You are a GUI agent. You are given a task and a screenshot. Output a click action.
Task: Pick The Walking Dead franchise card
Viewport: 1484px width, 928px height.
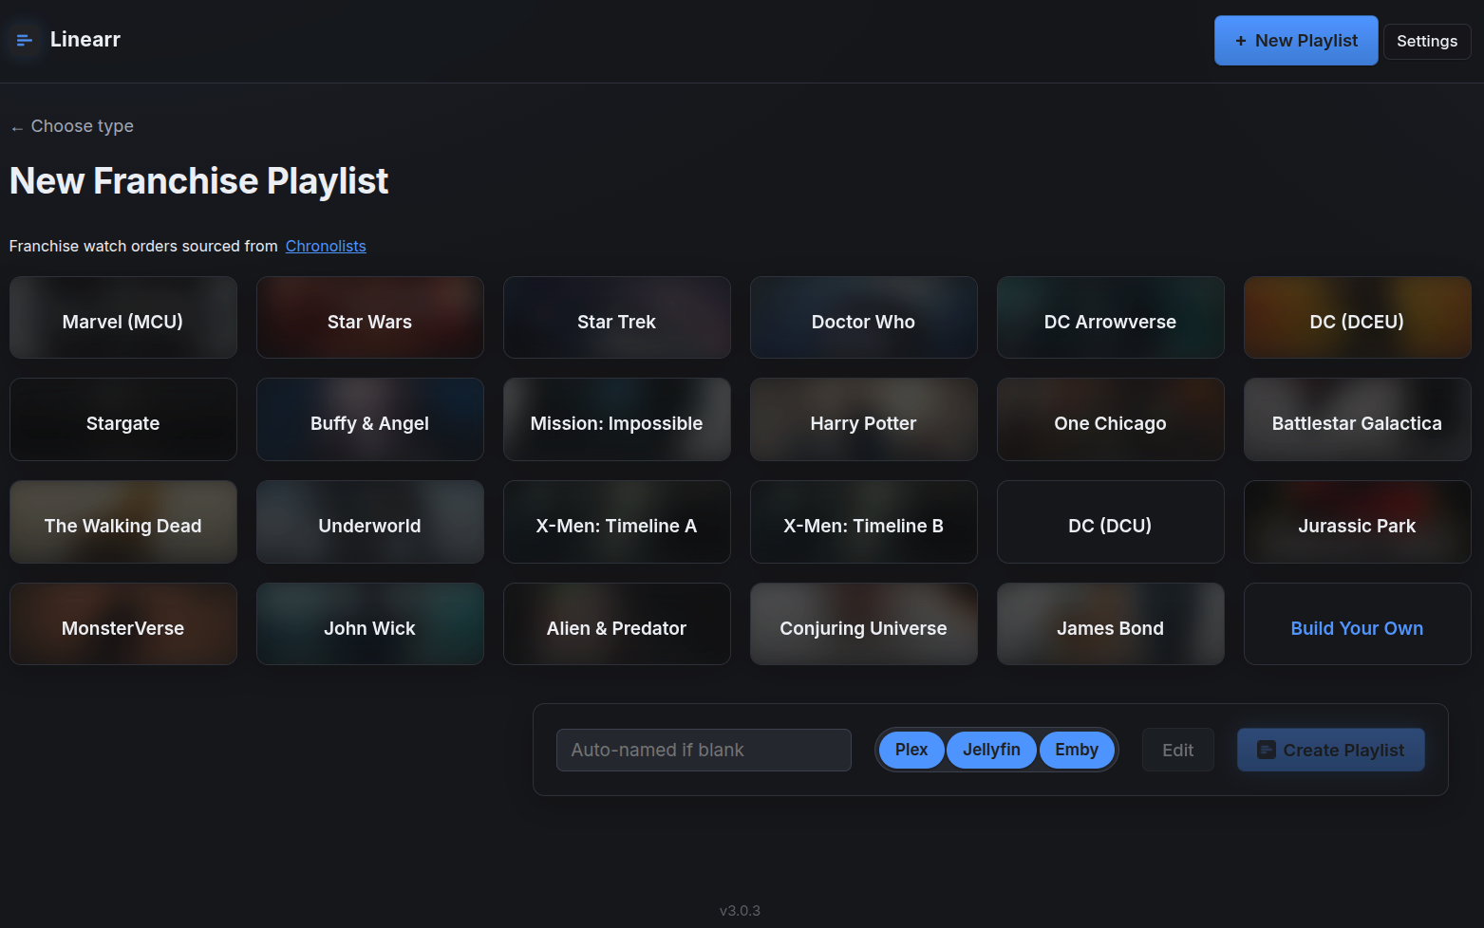tap(123, 522)
